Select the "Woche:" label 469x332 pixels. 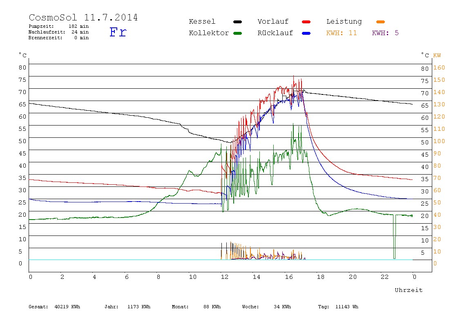pos(250,307)
